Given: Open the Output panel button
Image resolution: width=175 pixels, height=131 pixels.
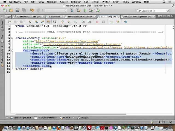Looking at the screenshot, I should pyautogui.click(x=65, y=118).
